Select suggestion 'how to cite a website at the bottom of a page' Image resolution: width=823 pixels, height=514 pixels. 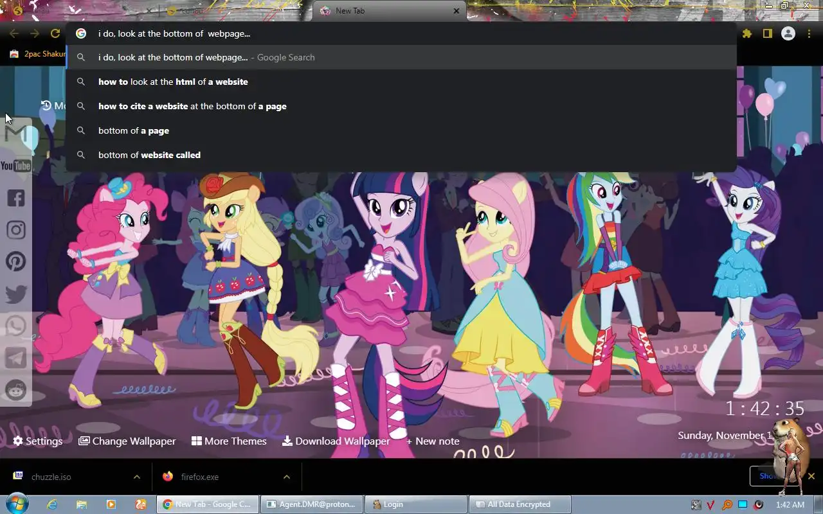(x=401, y=106)
